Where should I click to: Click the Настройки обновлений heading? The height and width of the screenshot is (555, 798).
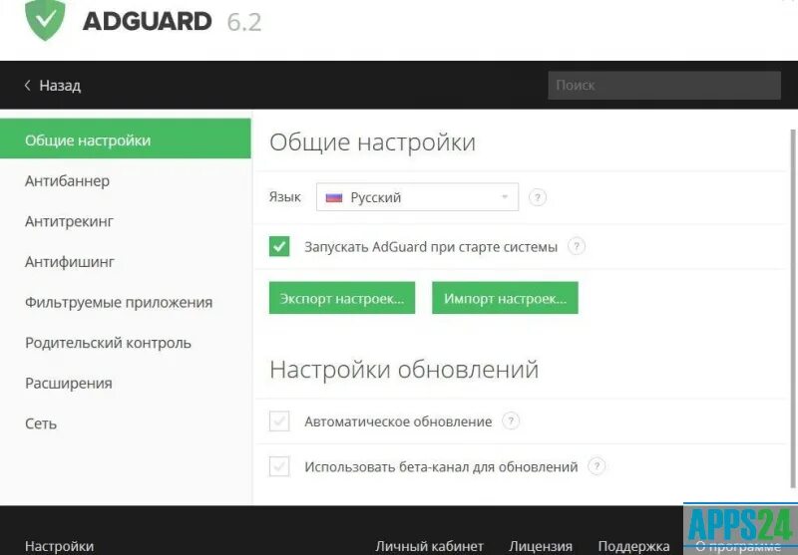404,369
